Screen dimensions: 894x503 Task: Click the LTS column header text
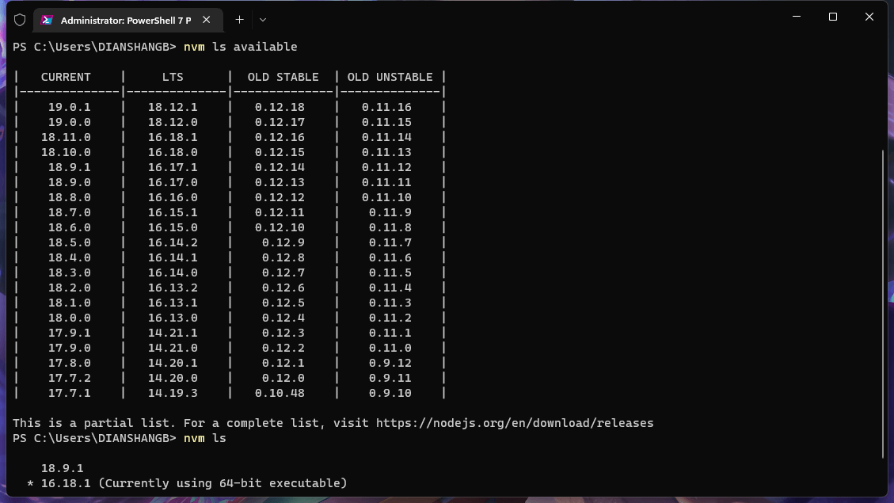tap(173, 77)
